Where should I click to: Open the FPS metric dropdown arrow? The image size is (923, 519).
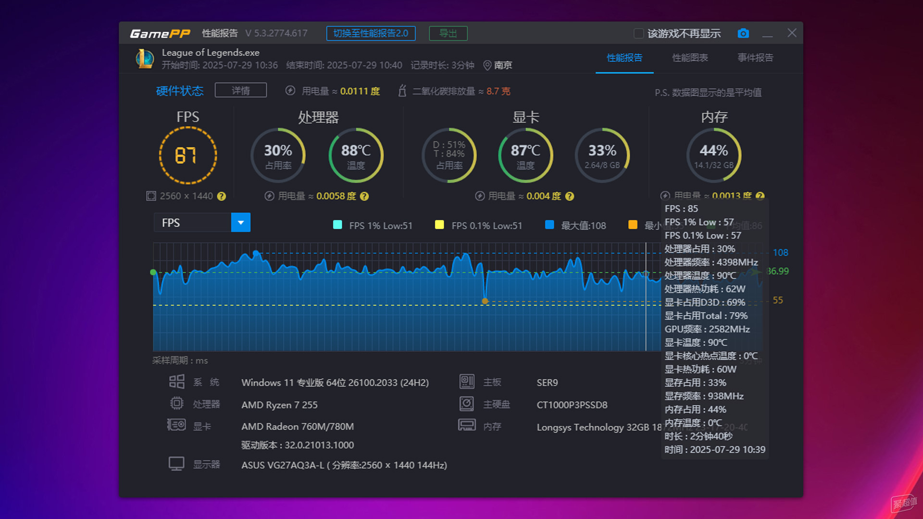241,222
